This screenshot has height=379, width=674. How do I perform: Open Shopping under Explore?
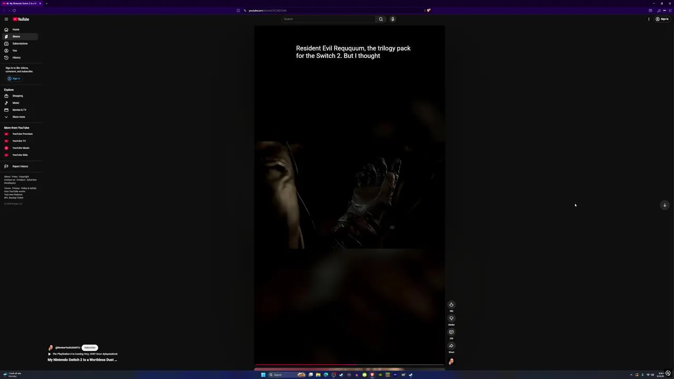point(21,96)
